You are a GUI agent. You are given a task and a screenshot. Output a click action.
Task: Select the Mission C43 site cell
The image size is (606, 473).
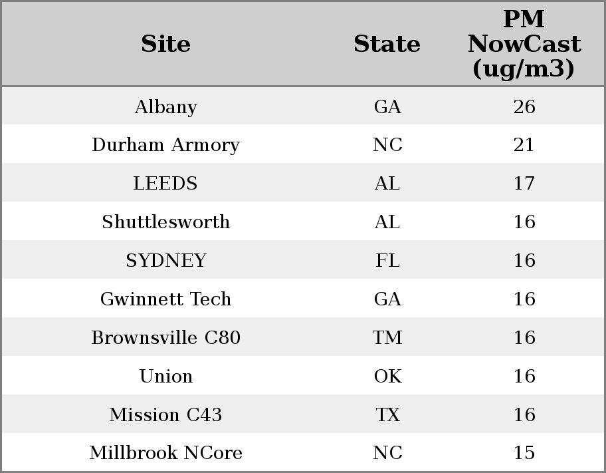166,414
